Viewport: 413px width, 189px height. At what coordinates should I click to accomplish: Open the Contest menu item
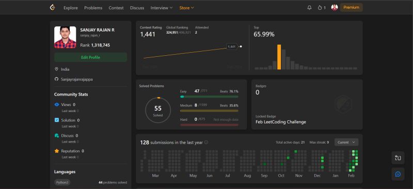[116, 8]
